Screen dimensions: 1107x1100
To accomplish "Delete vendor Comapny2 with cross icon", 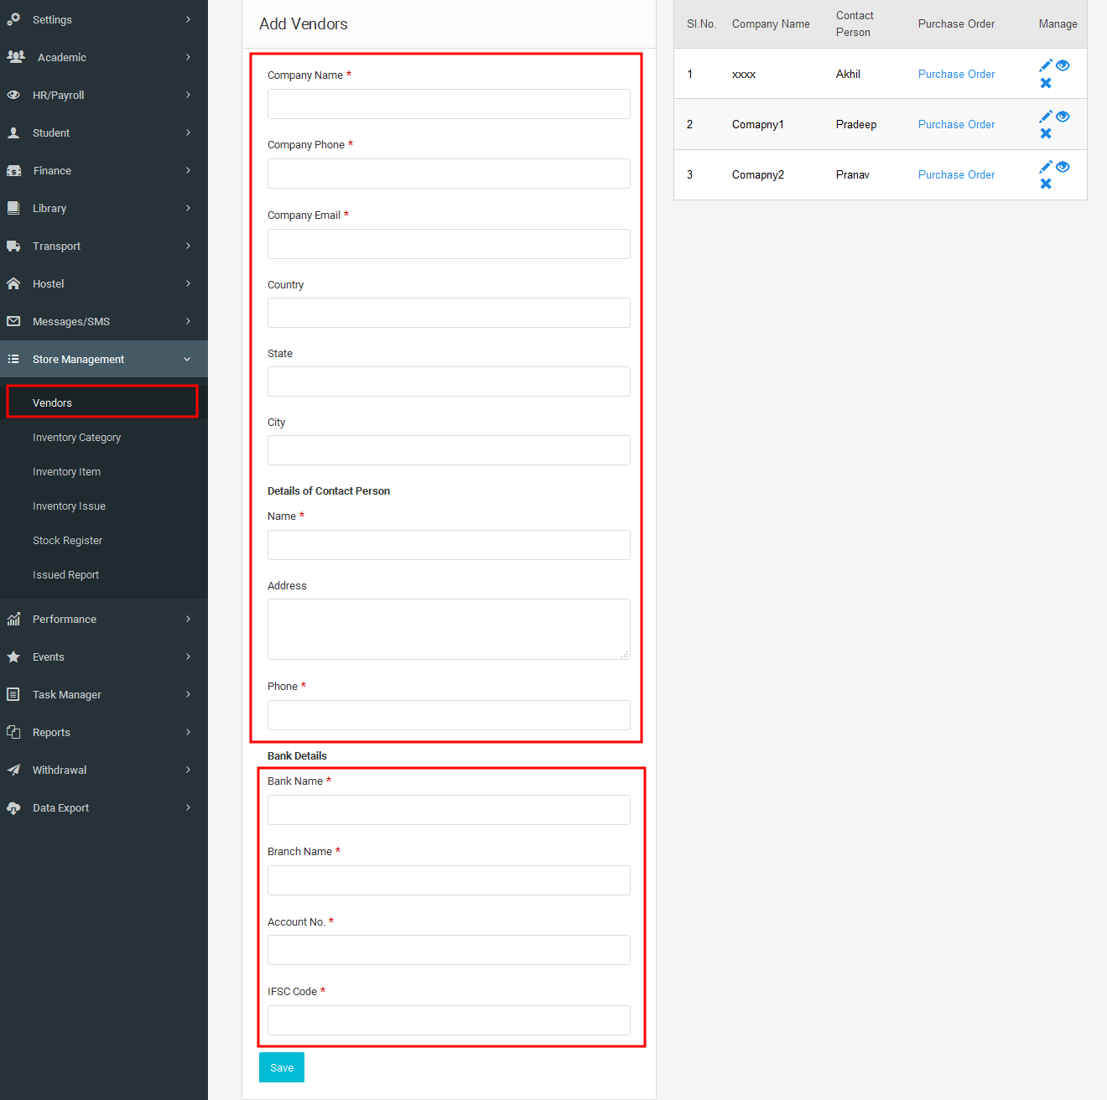I will [1046, 184].
